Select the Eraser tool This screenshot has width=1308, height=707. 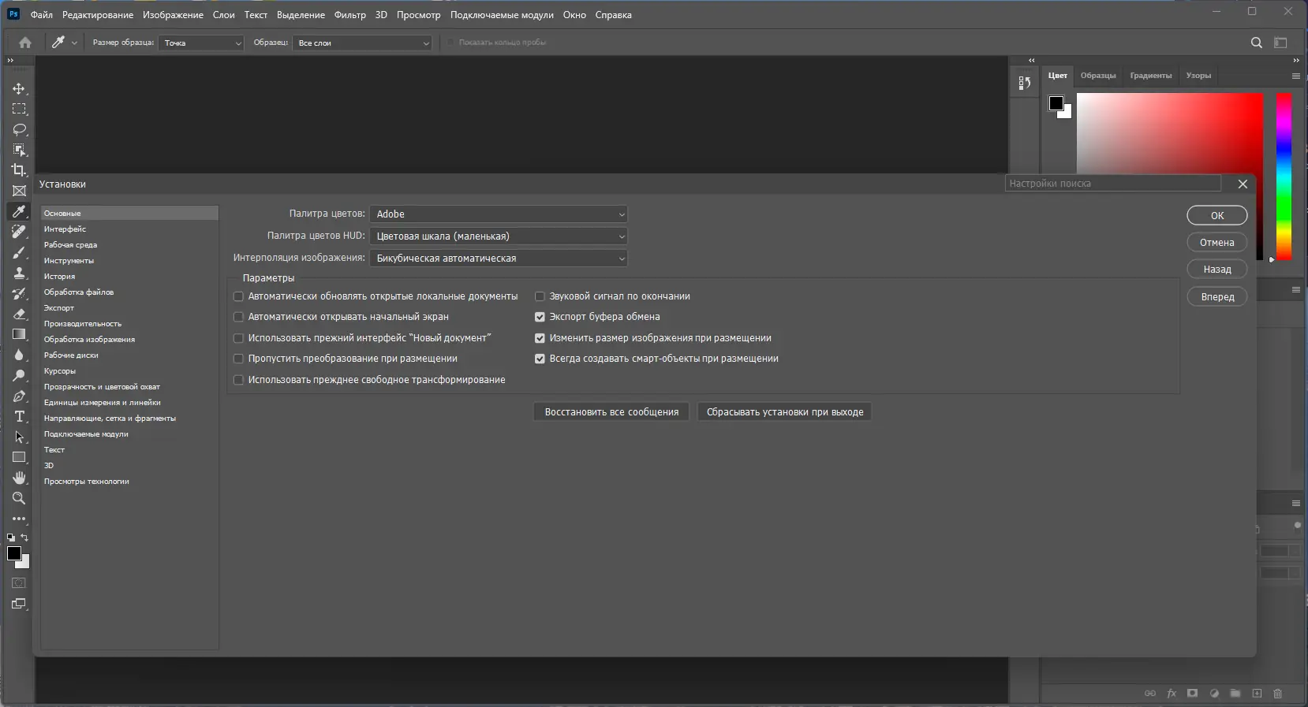[19, 314]
